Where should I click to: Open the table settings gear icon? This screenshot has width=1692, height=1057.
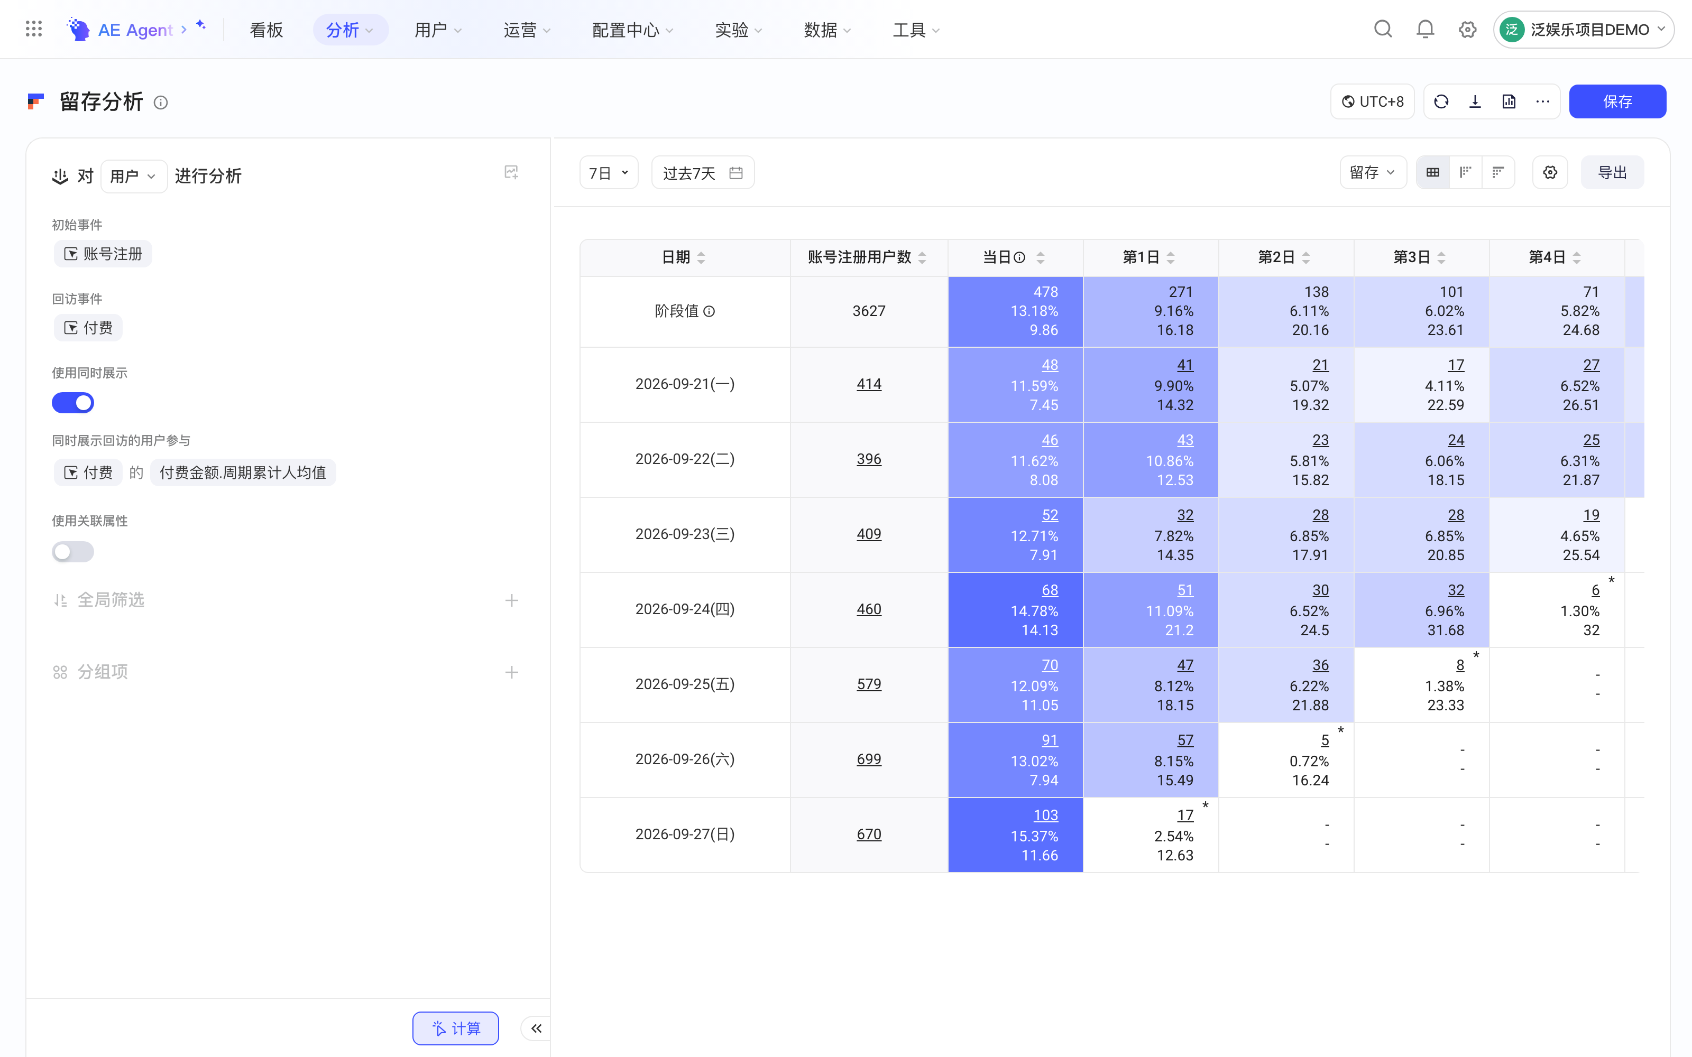click(x=1550, y=173)
